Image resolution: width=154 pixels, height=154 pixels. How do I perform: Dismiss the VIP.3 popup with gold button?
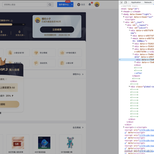click(9, 104)
